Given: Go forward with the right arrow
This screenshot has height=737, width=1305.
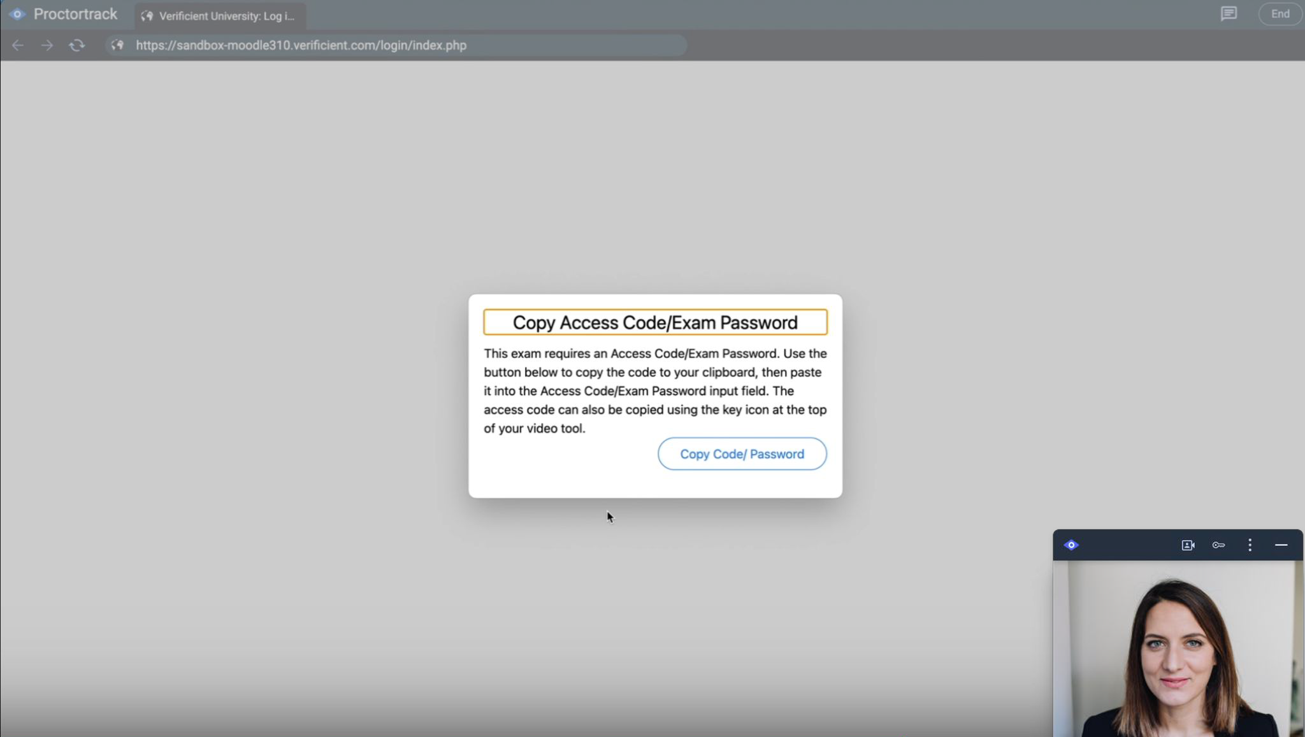Looking at the screenshot, I should (47, 45).
